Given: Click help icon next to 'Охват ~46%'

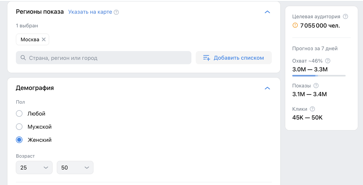Looking at the screenshot, I should tap(328, 61).
